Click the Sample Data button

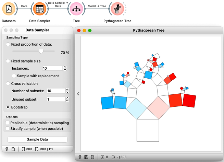coord(37,139)
